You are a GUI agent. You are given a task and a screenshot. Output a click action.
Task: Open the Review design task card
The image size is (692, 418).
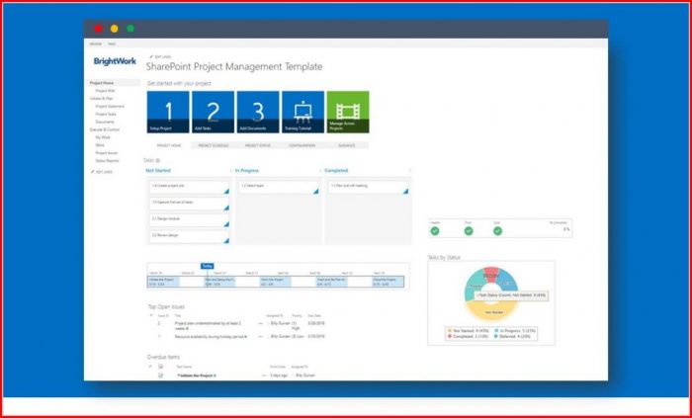coord(189,237)
